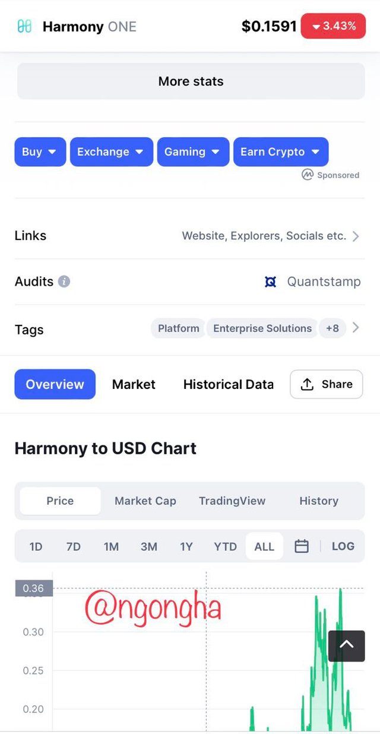Click the Quantstamp audit logo icon
Screen dimensions: 380x734
(x=271, y=281)
